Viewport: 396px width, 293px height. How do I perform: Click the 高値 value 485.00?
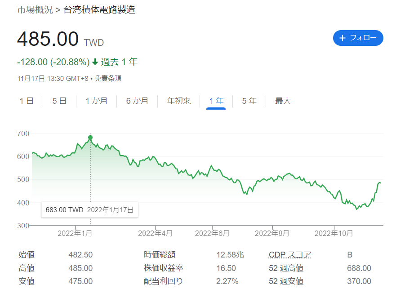80,268
